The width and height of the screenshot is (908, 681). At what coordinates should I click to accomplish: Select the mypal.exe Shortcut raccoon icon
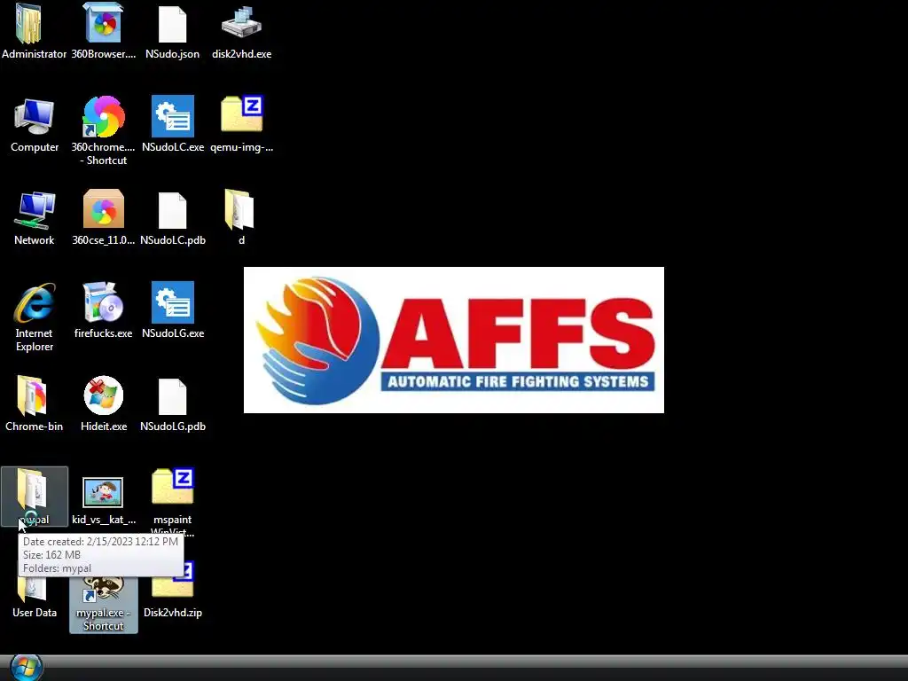[103, 590]
